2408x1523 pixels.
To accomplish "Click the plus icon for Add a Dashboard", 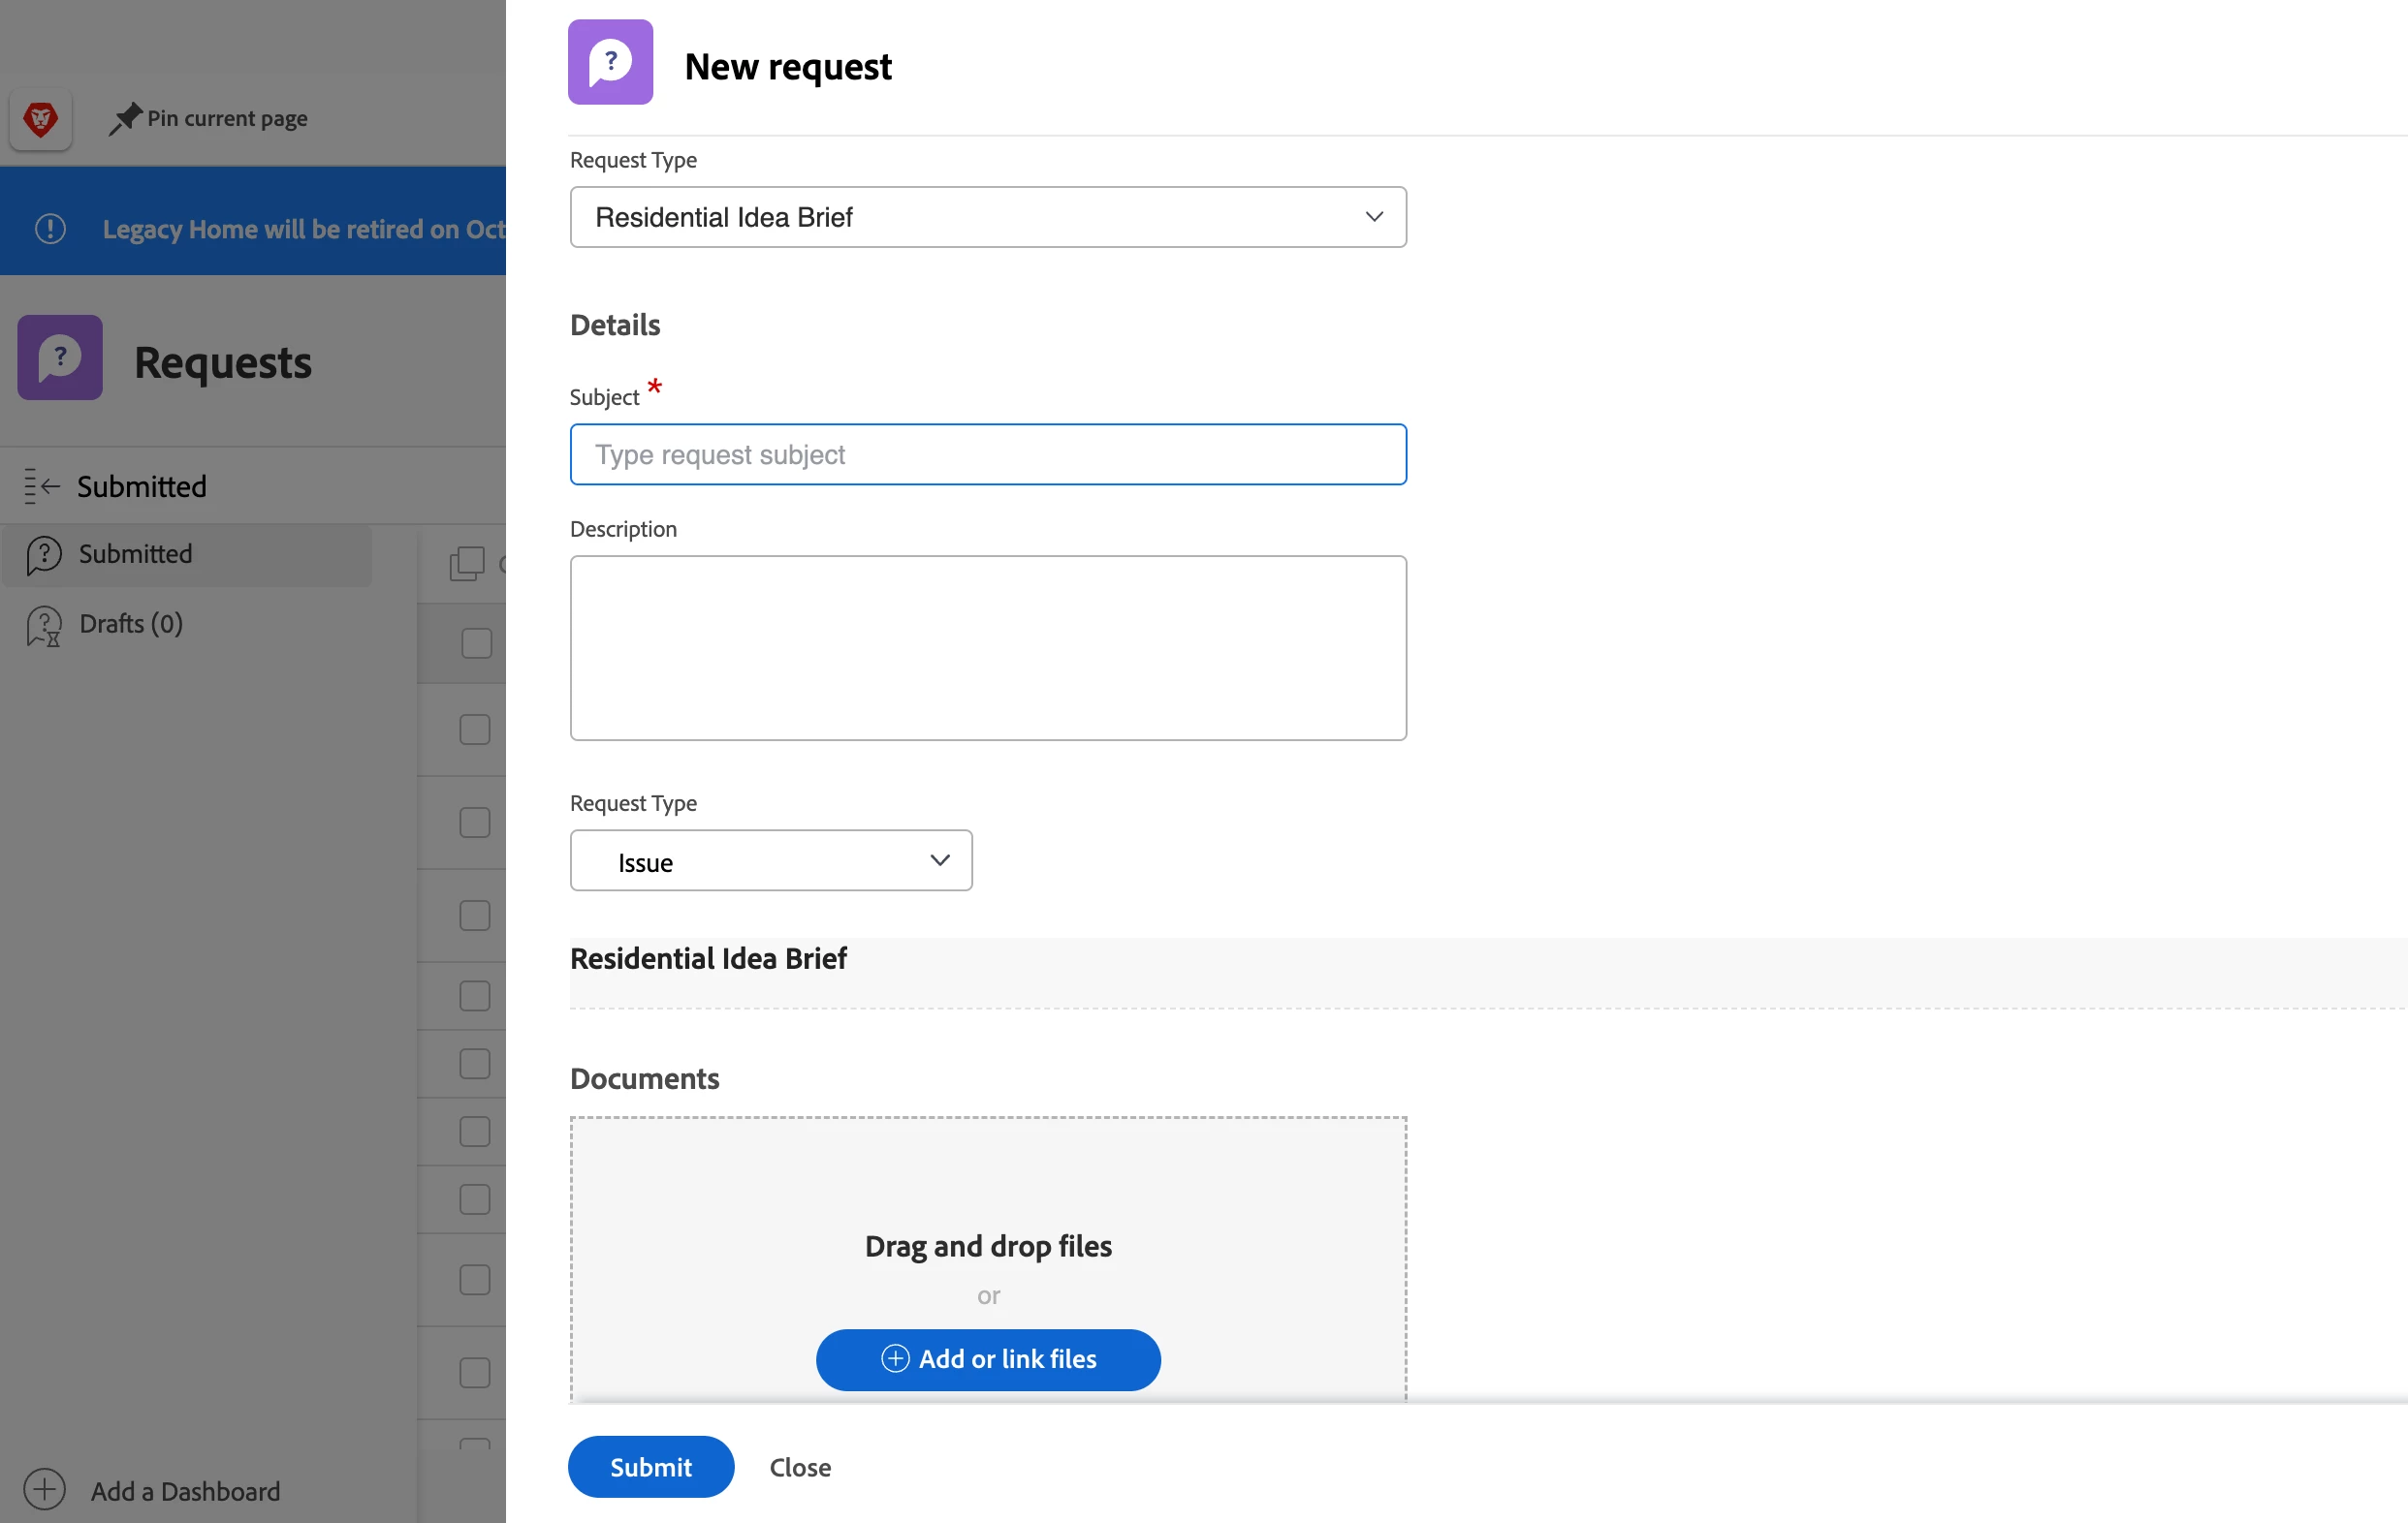I will click(45, 1490).
